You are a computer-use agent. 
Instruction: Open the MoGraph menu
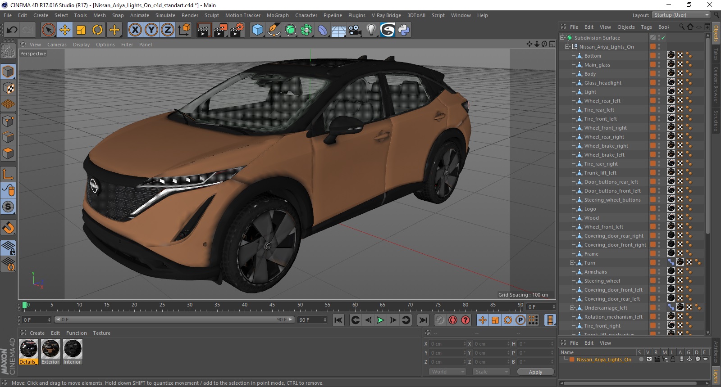coord(278,15)
